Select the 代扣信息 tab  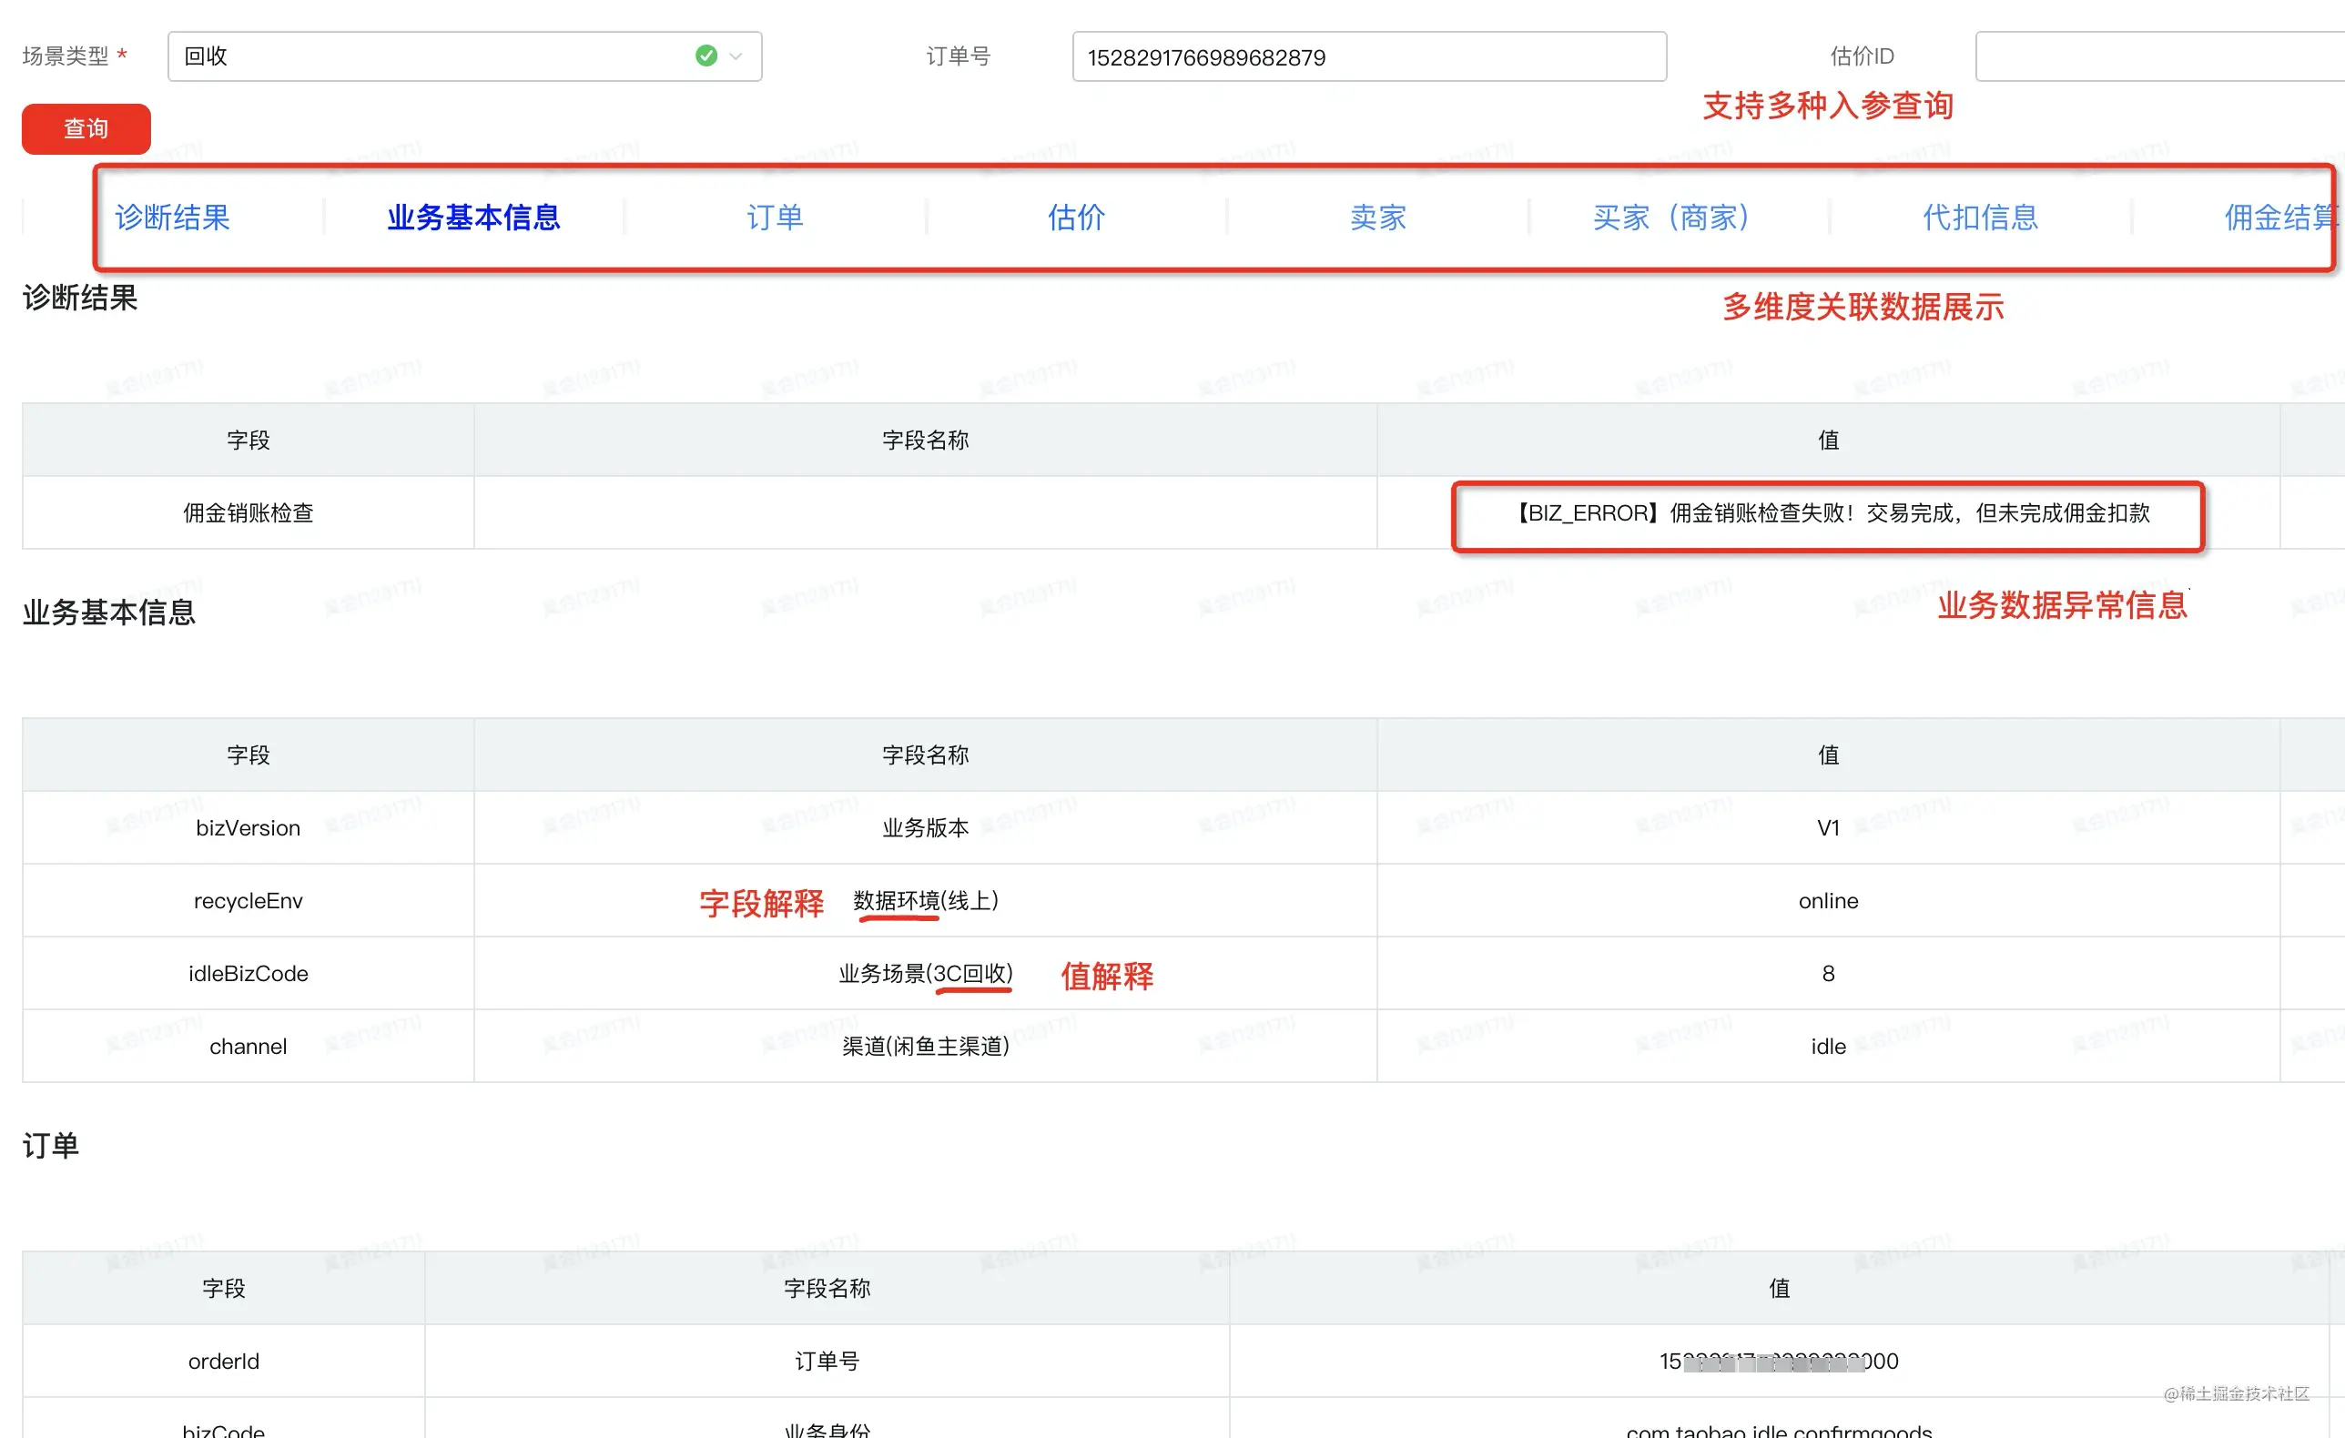1981,217
